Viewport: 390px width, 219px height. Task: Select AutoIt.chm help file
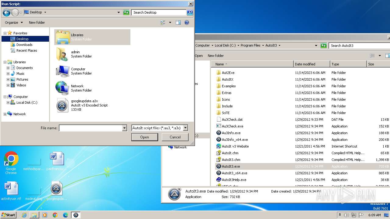coord(230,153)
